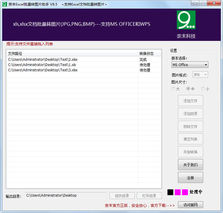
Task: Click the 奈末科技 label under the logo
Action: (x=186, y=36)
